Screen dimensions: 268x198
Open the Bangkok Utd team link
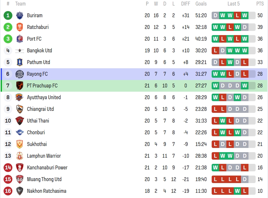(39, 50)
